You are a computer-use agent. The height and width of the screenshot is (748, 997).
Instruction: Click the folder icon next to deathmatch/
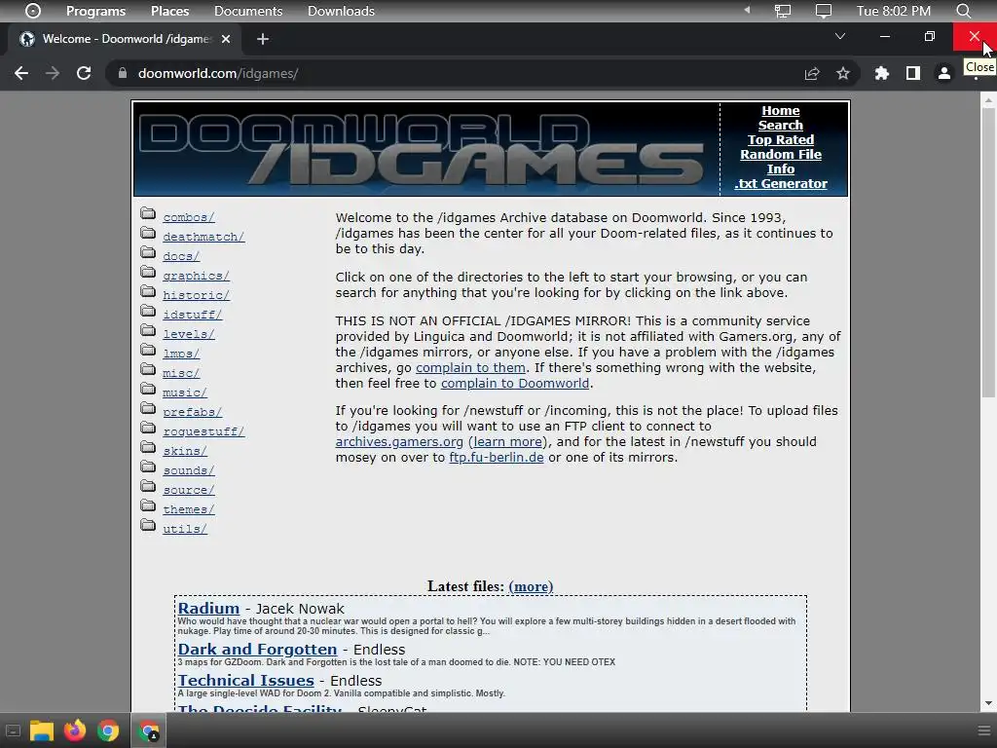(148, 233)
